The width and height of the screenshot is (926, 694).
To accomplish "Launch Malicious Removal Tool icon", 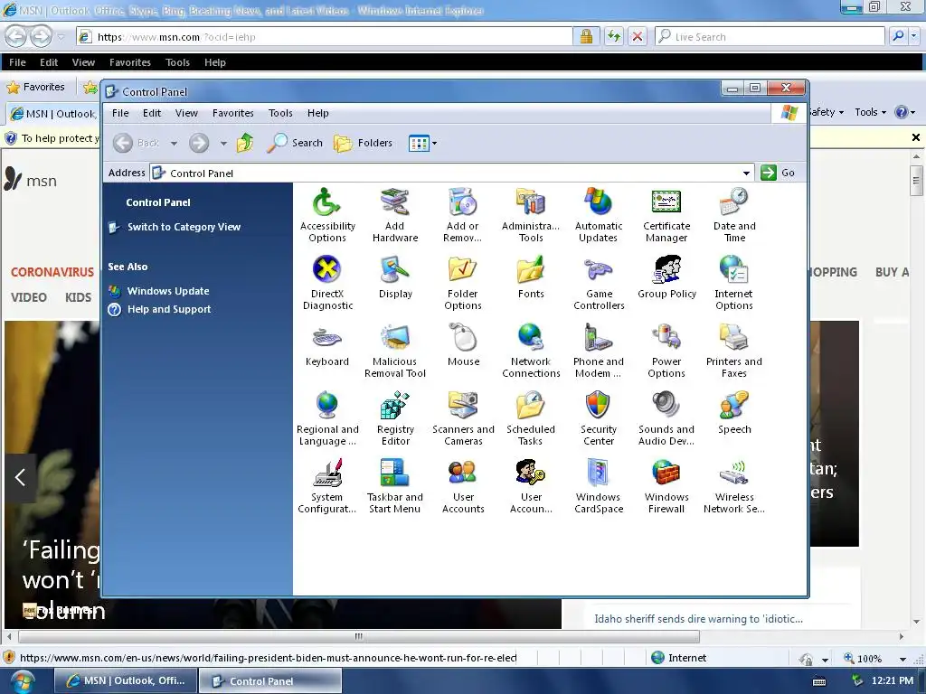I will [394, 351].
